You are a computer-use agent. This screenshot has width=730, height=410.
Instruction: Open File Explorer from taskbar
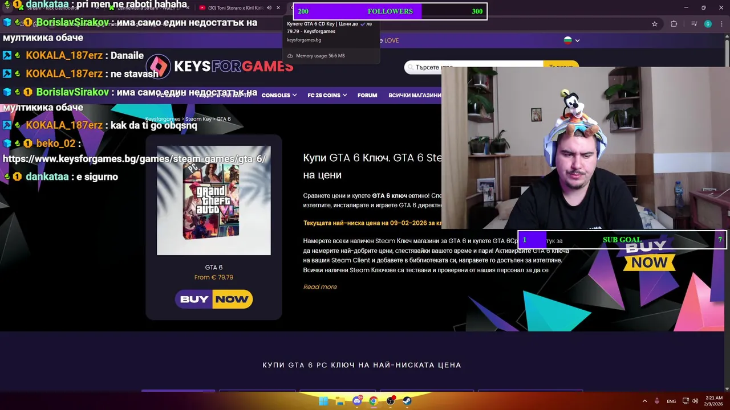tap(340, 401)
